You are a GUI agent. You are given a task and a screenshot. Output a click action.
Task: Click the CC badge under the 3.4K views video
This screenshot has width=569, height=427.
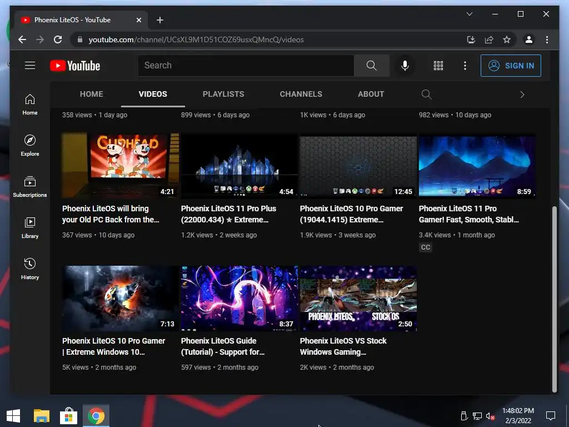[x=425, y=247]
